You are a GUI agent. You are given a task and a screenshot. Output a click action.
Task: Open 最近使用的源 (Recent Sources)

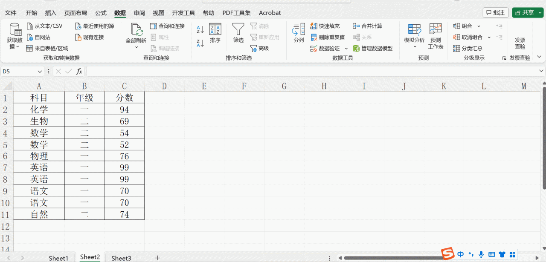pyautogui.click(x=94, y=26)
